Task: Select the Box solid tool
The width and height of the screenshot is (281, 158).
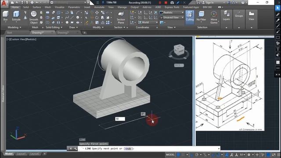Action: (x=5, y=16)
